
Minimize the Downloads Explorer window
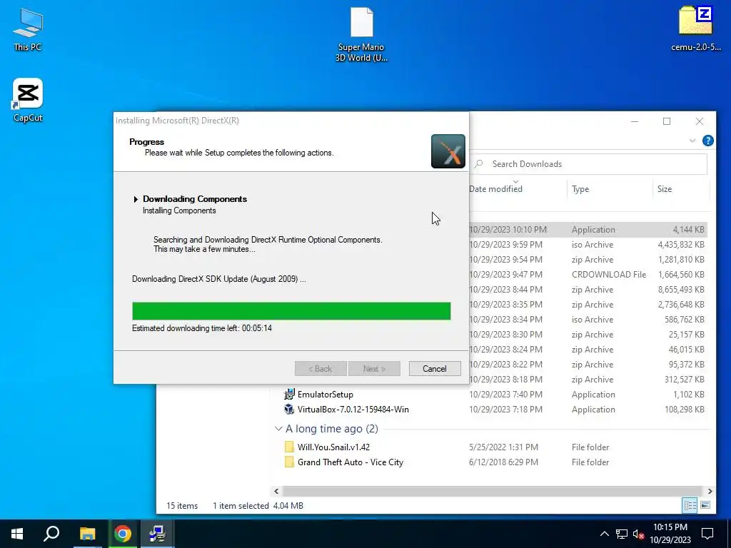point(635,121)
